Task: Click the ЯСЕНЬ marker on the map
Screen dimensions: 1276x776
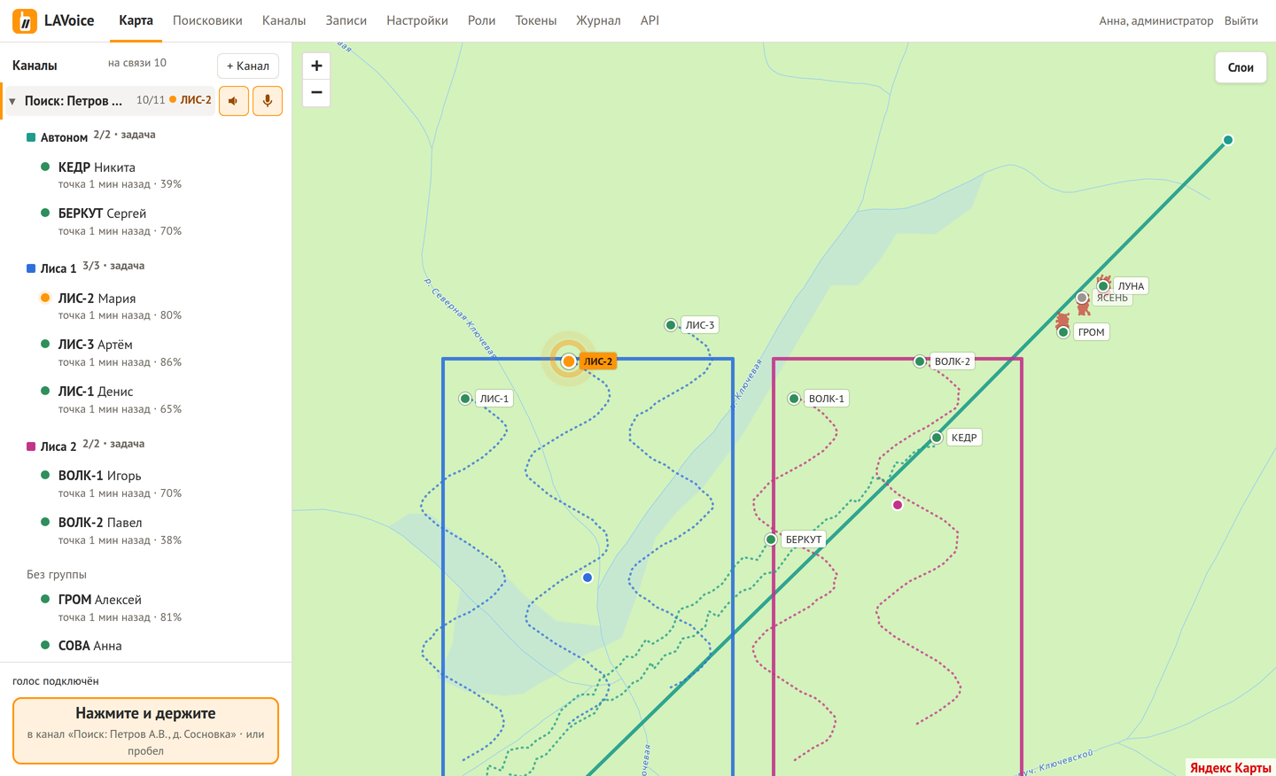Action: pyautogui.click(x=1082, y=298)
